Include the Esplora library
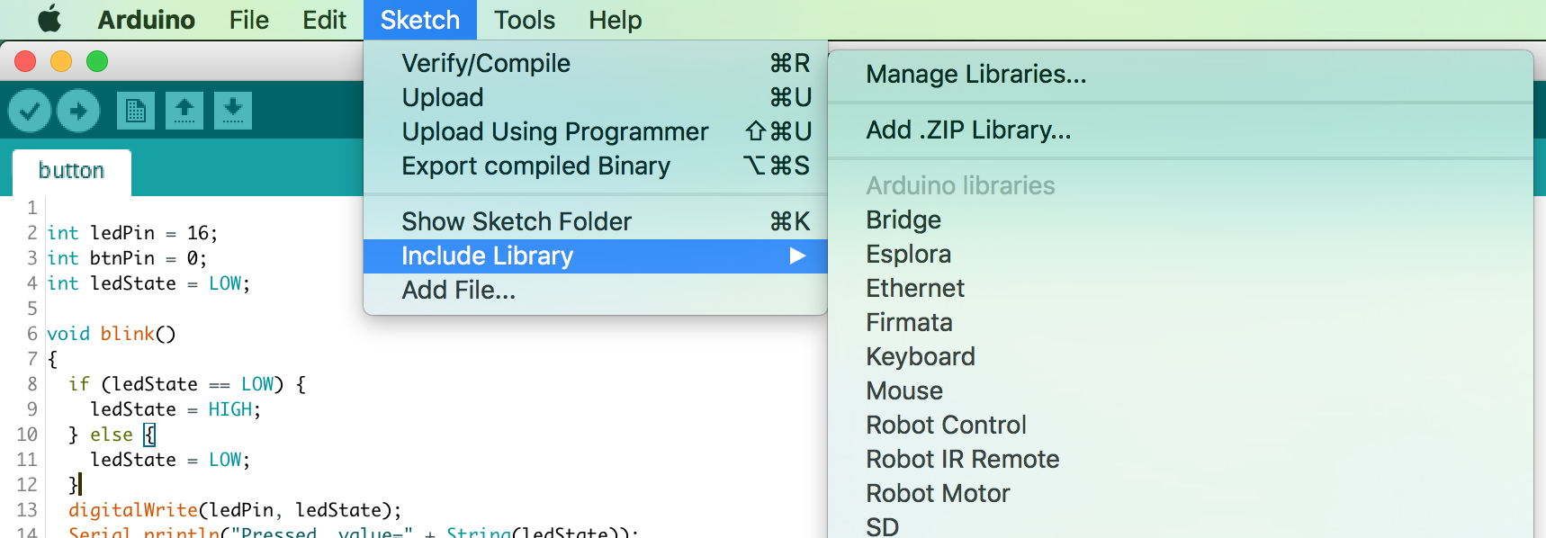Image resolution: width=1546 pixels, height=538 pixels. tap(1180, 254)
